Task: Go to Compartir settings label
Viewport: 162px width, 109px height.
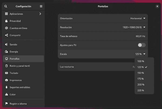Action: pos(15,35)
